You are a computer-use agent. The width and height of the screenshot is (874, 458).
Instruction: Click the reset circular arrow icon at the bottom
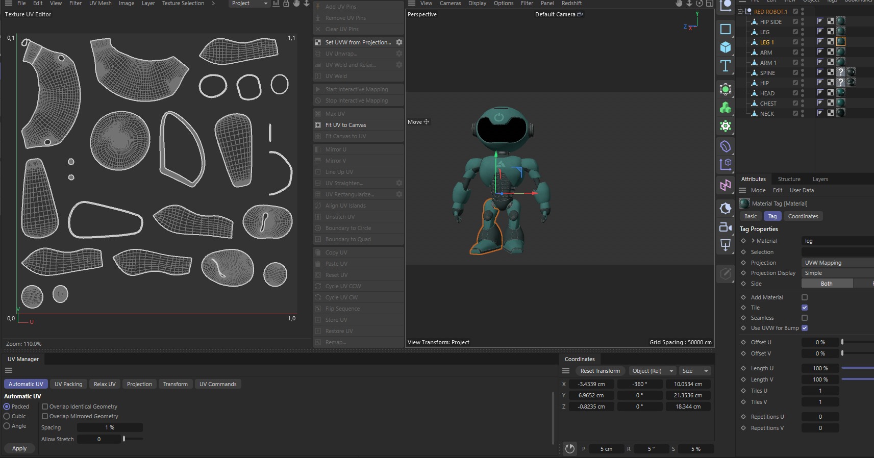(570, 449)
